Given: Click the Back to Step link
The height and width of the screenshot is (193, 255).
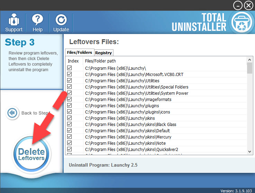Looking at the screenshot, I should pos(36,113).
